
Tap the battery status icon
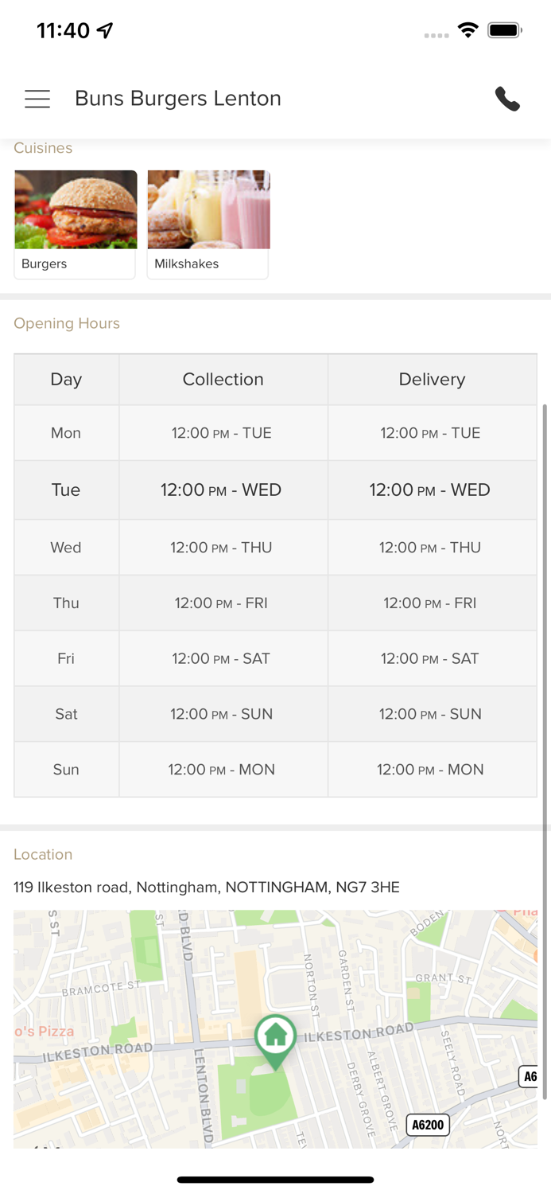point(505,30)
